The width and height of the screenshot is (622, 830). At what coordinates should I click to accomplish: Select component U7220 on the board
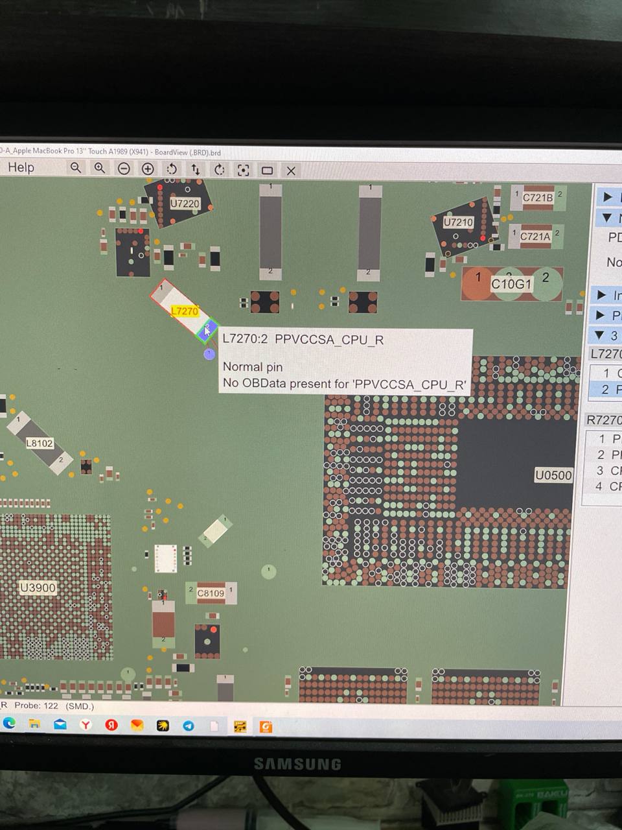tap(185, 203)
